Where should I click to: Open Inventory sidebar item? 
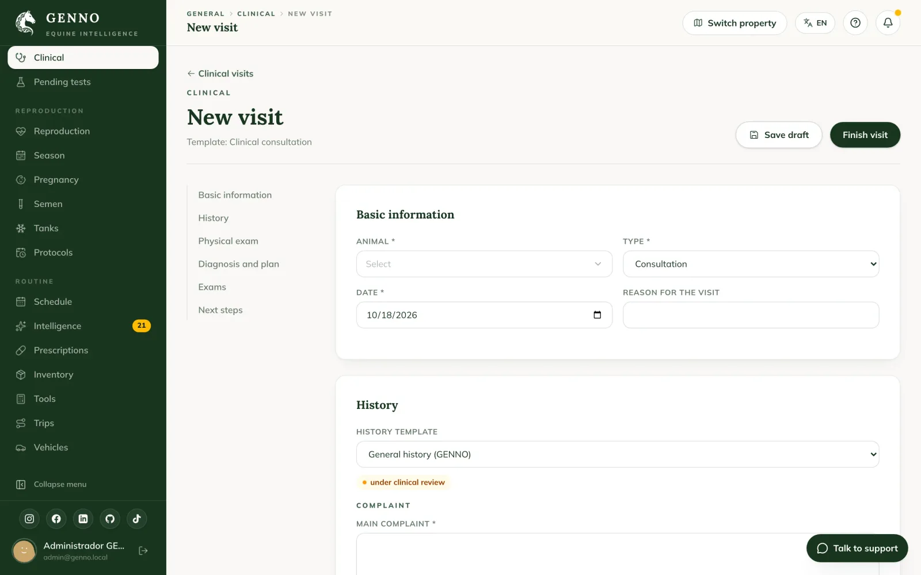(83, 375)
